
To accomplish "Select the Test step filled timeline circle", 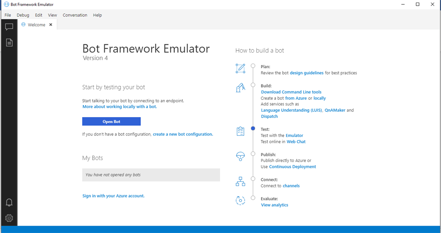I will [x=253, y=128].
